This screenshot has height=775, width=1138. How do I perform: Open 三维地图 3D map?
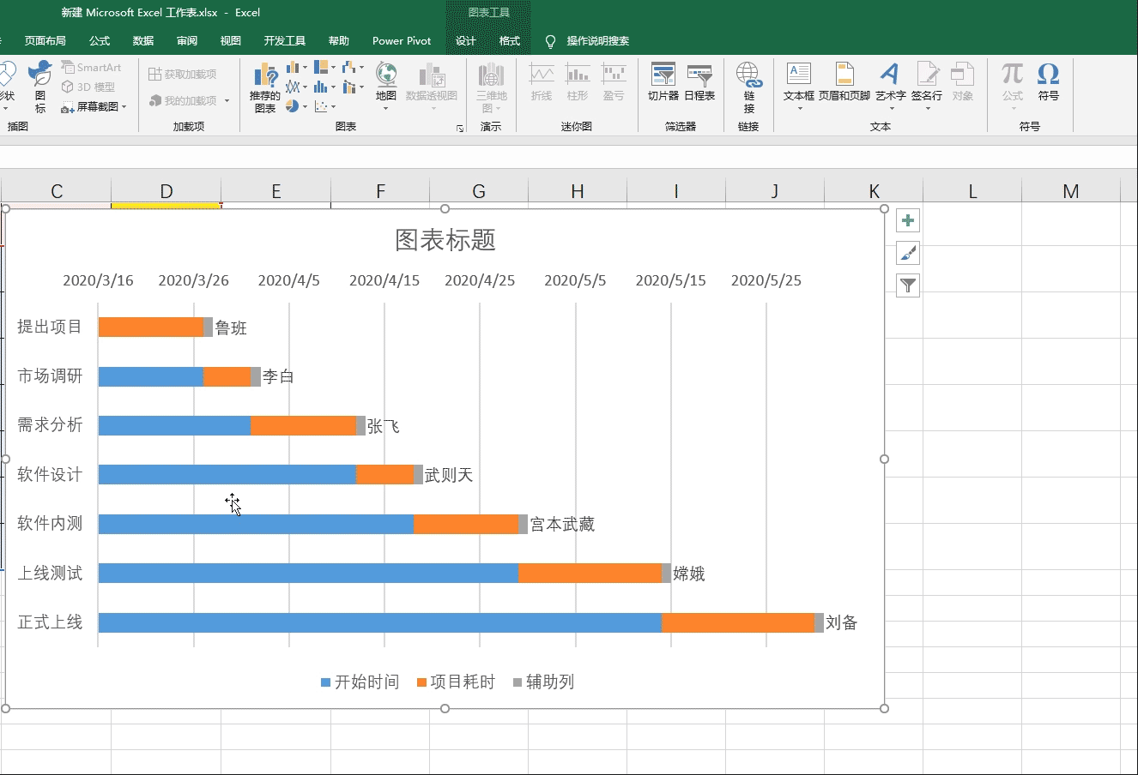(492, 87)
